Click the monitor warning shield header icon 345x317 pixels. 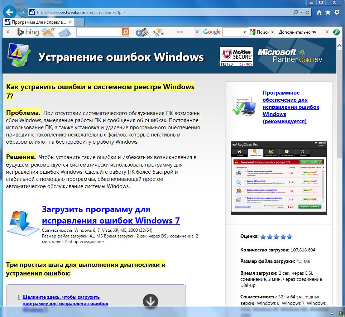pos(19,55)
